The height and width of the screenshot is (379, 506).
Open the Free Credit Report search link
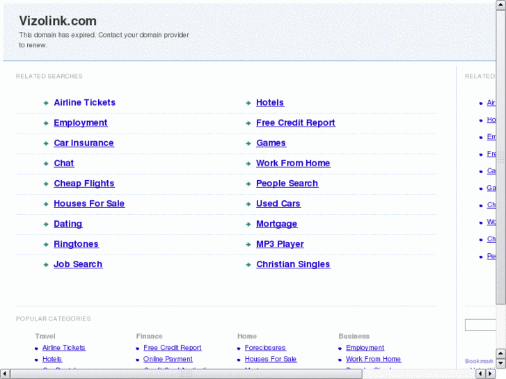coord(295,123)
